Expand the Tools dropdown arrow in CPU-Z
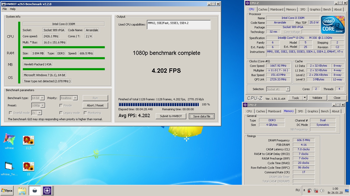 (x=305, y=98)
